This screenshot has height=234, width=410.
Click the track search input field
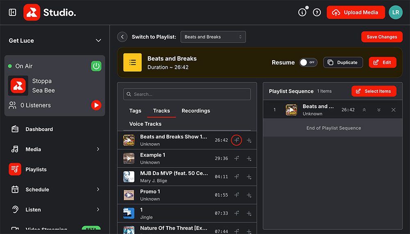click(x=187, y=94)
